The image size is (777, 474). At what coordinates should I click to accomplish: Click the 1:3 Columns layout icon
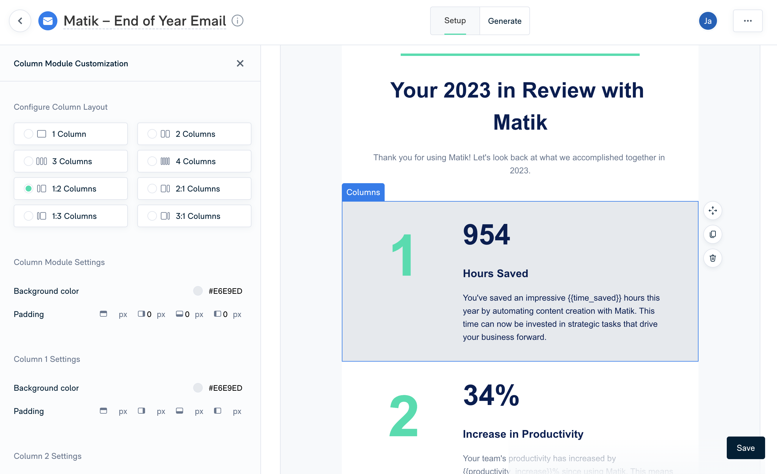(42, 216)
